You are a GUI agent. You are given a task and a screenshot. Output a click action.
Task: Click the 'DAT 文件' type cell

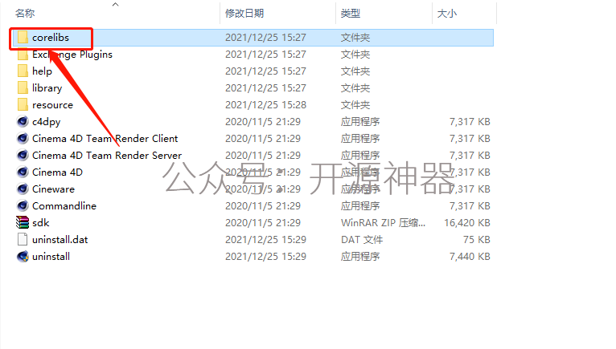click(x=362, y=240)
